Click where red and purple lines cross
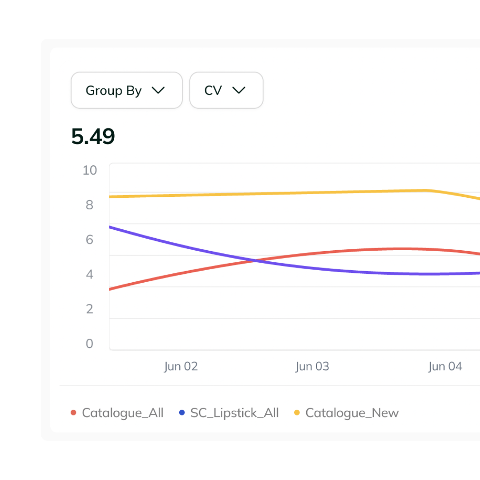This screenshot has height=480, width=480. [x=255, y=261]
